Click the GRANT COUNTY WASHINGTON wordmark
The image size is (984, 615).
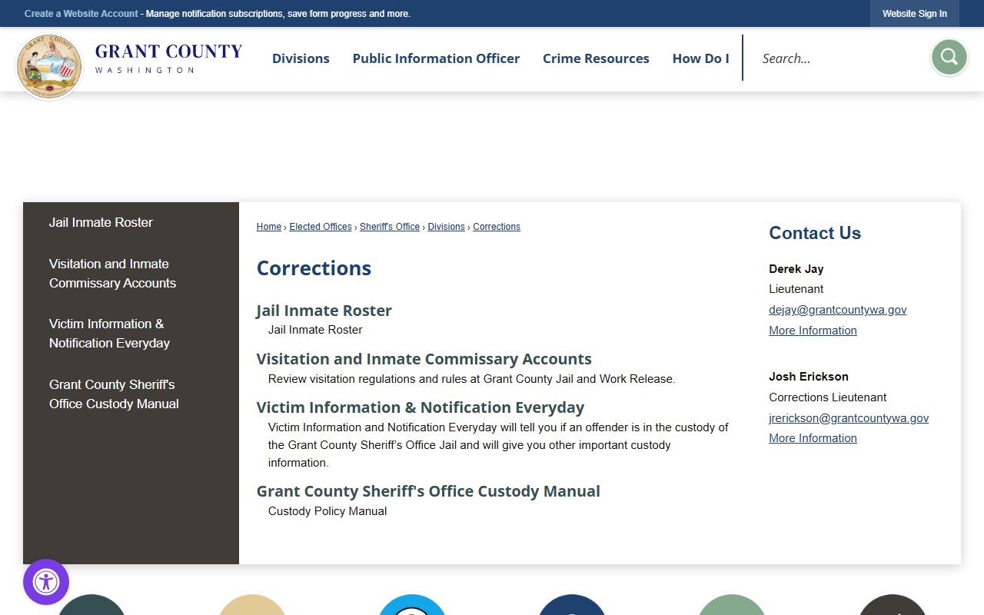click(x=168, y=58)
